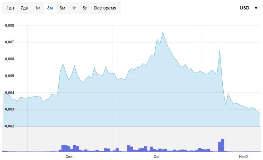Image resolution: width=263 pixels, height=160 pixels.
Task: Click the 0,007 y-axis label
Action: point(9,42)
